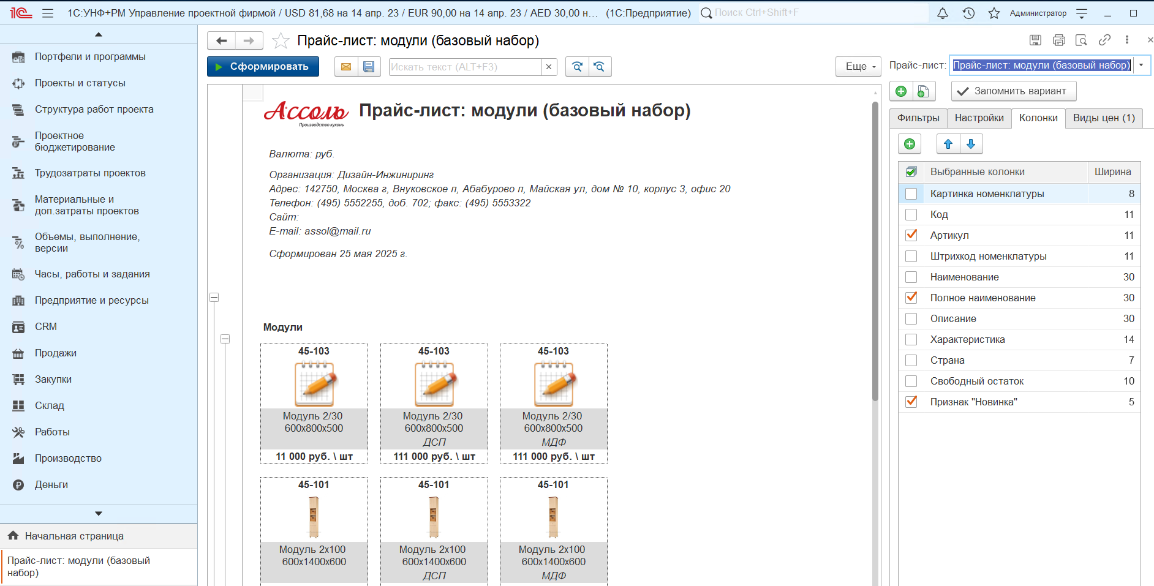The image size is (1154, 586).
Task: Uncheck the Артикул column checkbox
Action: [x=911, y=235]
